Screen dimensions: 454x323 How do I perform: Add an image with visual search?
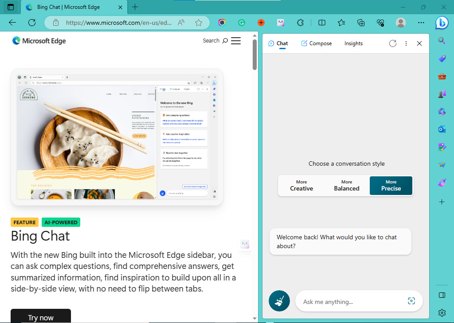(411, 301)
